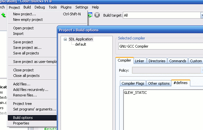Open the Selected compiler combo box

pyautogui.click(x=161, y=46)
